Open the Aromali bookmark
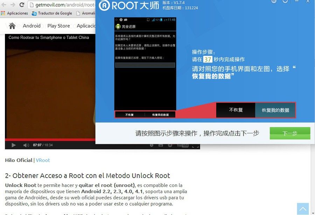The height and width of the screenshot is (215, 315). tap(86, 13)
